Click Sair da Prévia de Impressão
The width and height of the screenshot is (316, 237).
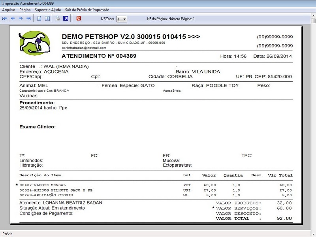(x=87, y=10)
